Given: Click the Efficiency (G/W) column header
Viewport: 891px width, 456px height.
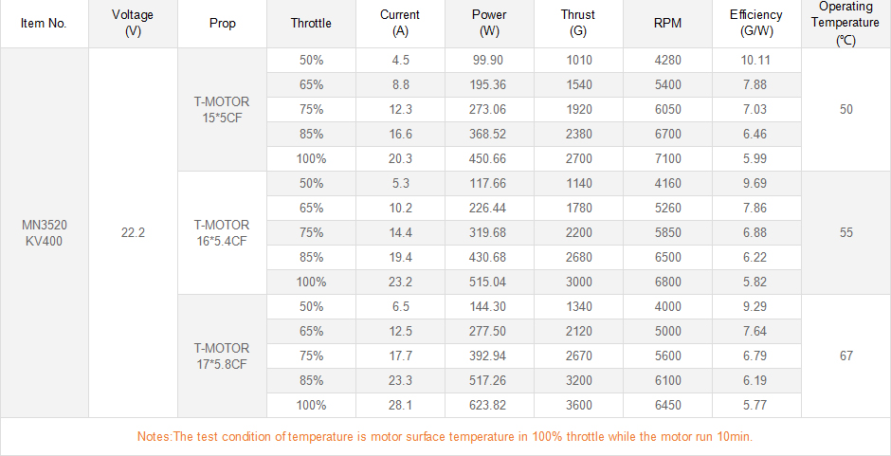Looking at the screenshot, I should pyautogui.click(x=756, y=24).
